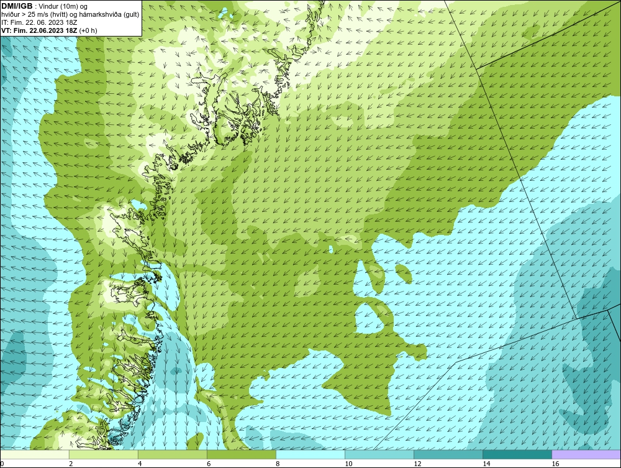The height and width of the screenshot is (468, 621).
Task: Click the legend tick label '6'
Action: [209, 464]
